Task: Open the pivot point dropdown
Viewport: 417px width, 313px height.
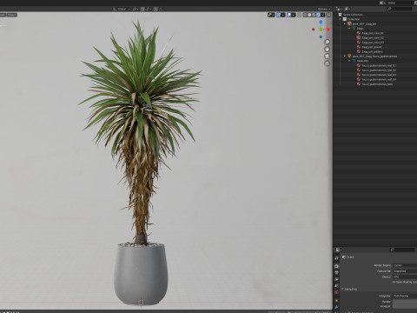Action: coord(136,9)
